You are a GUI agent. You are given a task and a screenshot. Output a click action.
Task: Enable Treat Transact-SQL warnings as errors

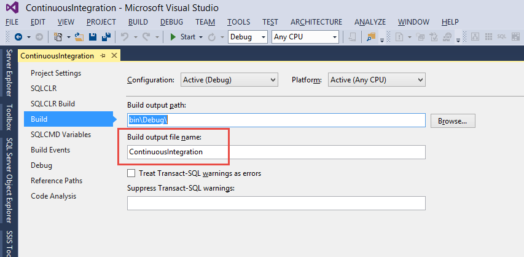pyautogui.click(x=131, y=173)
